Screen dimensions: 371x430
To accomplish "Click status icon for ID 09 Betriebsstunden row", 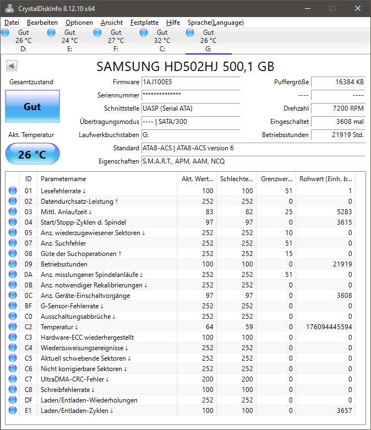I will (x=13, y=264).
